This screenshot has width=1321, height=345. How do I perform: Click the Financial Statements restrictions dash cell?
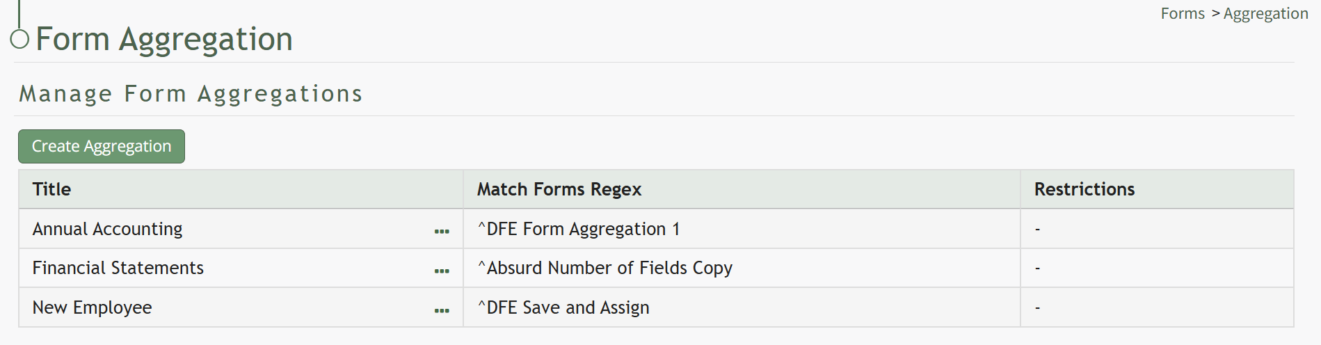tap(1038, 268)
